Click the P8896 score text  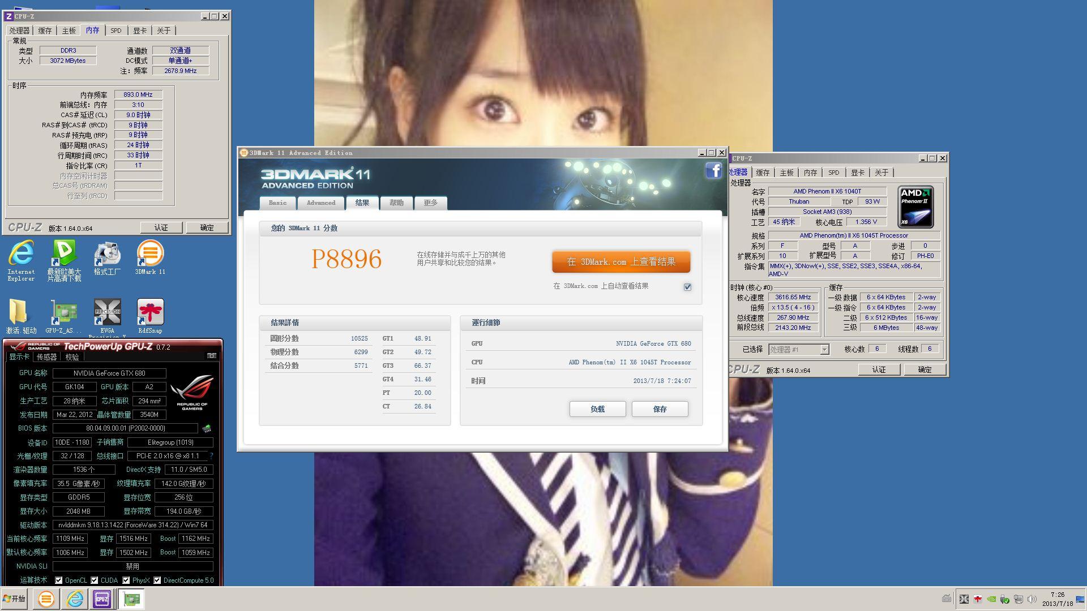click(x=346, y=259)
